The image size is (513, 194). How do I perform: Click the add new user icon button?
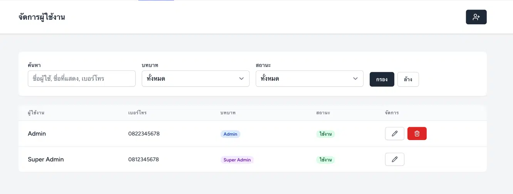(476, 17)
